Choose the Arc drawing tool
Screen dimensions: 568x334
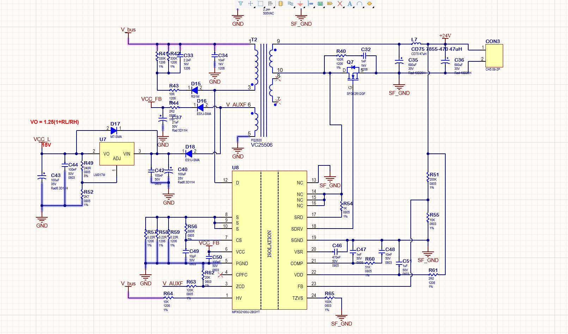click(360, 4)
